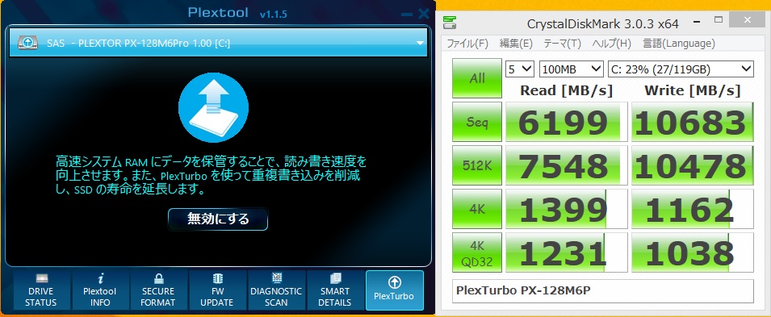The height and width of the screenshot is (317, 771).
Task: Select the PlexTurbo tab
Action: click(394, 290)
